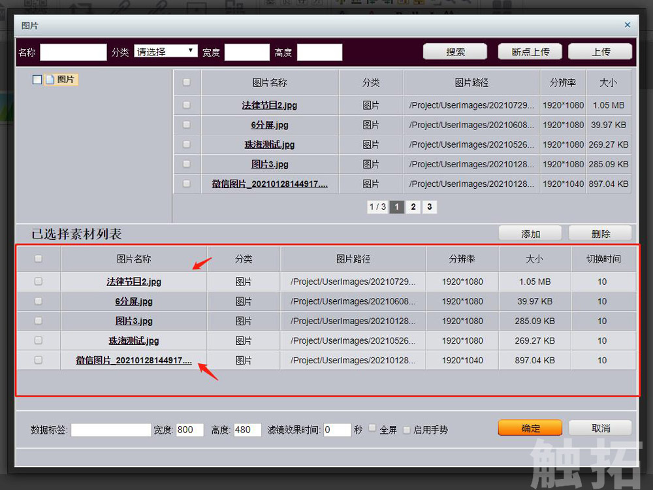
Task: Tick the 图片 tree node checkbox
Action: pos(37,80)
